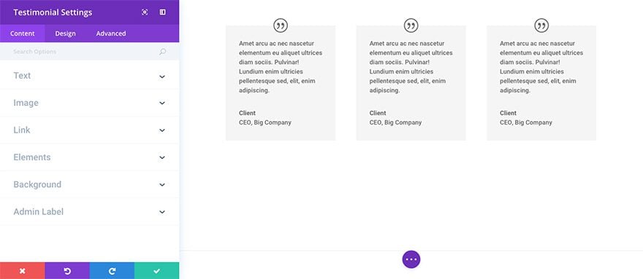Viewport: 643px width, 279px height.
Task: Click the expand modal fullscreen icon
Action: [145, 12]
